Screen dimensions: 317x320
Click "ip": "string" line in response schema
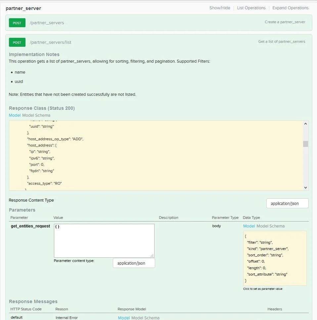[x=39, y=152]
